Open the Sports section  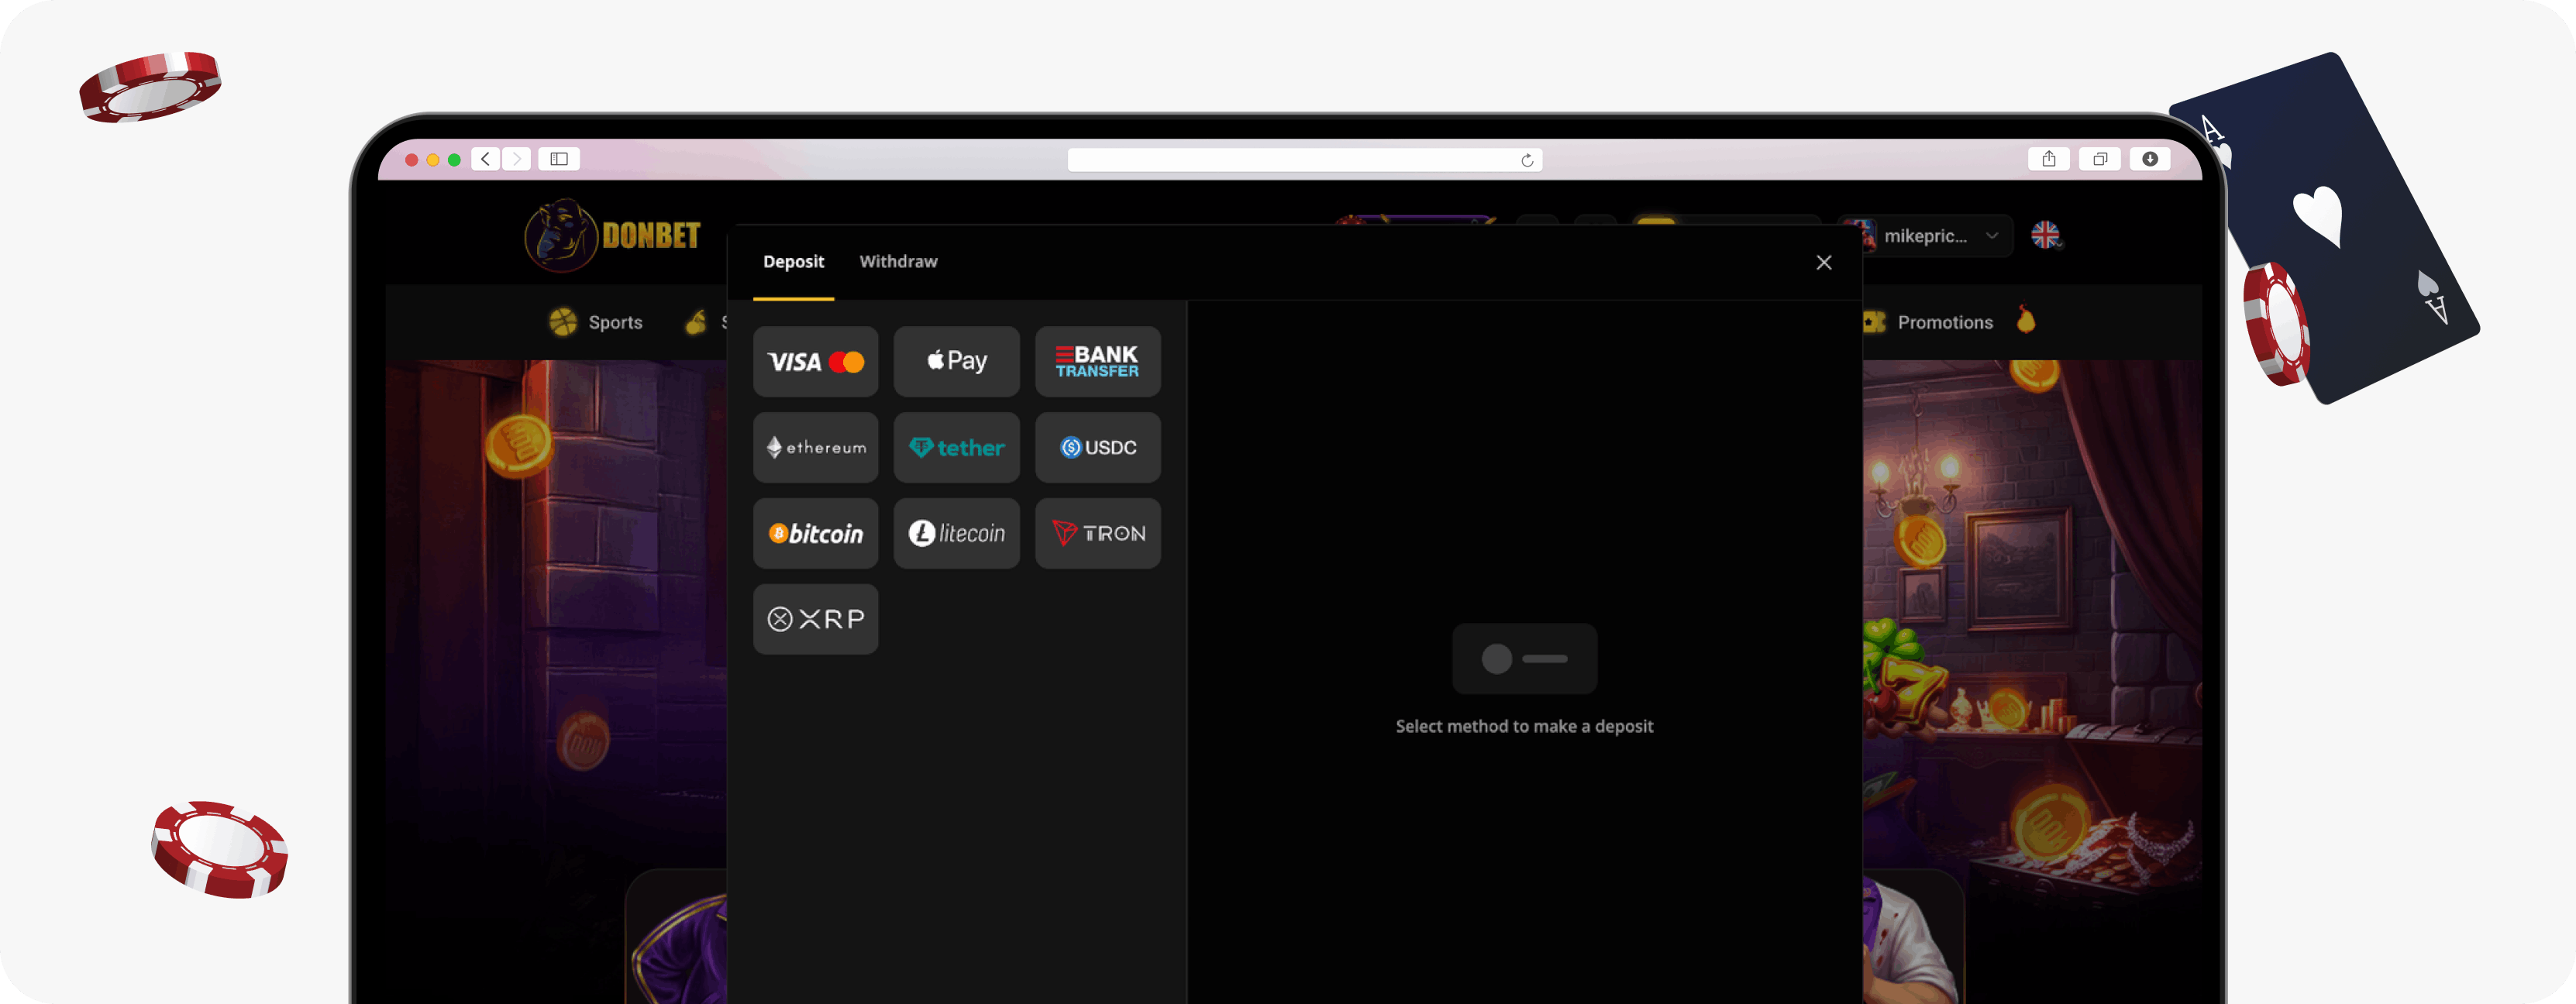coord(596,322)
